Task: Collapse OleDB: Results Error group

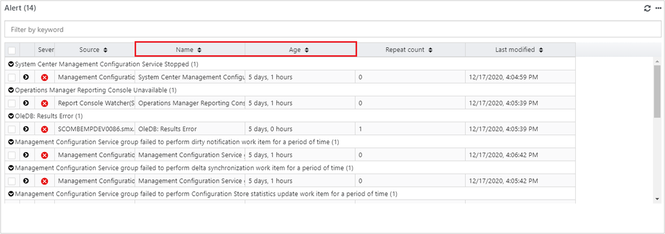Action: (11, 116)
